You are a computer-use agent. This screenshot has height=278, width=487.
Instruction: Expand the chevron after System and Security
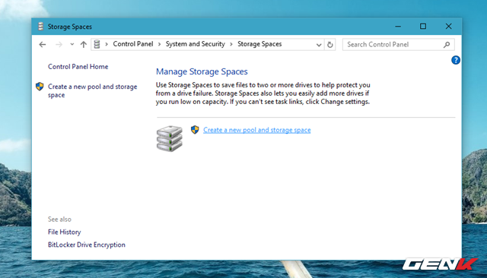pyautogui.click(x=231, y=44)
